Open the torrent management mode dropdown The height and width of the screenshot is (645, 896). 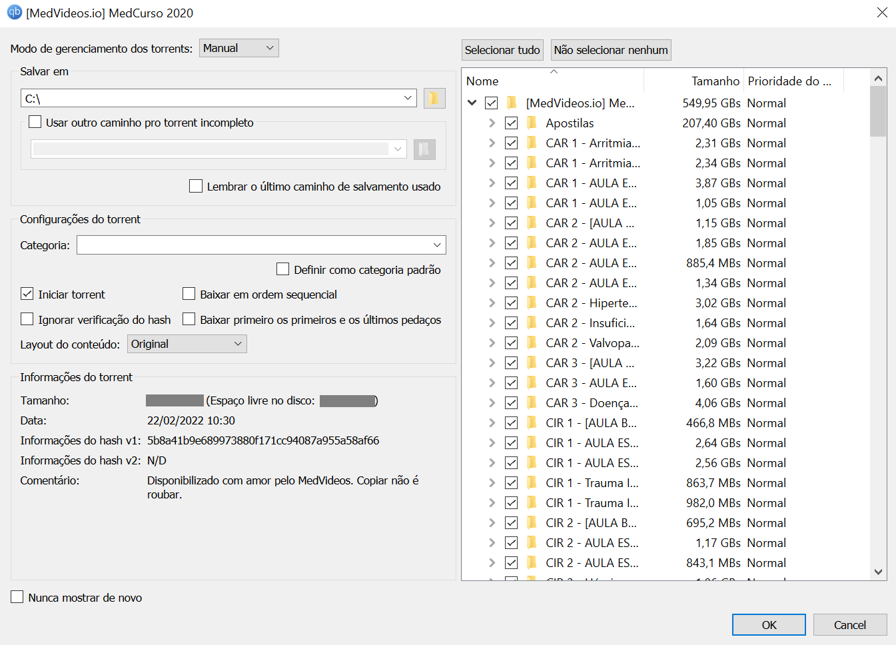coord(238,48)
